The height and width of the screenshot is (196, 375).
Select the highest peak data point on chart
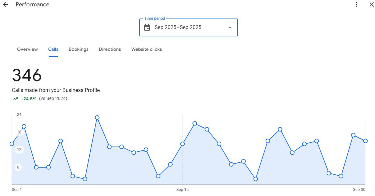point(97,117)
